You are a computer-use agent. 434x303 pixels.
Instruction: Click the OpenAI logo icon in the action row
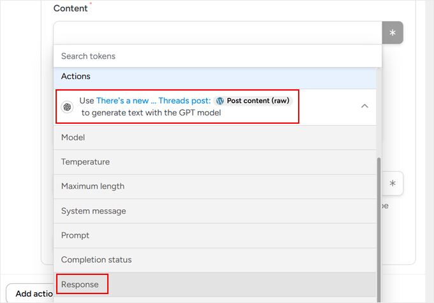(x=67, y=107)
